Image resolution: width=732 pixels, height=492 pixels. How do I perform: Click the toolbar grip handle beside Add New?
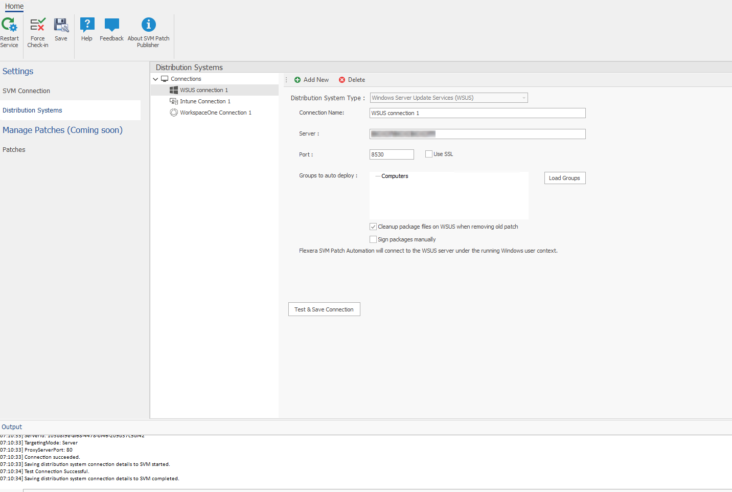pos(286,80)
